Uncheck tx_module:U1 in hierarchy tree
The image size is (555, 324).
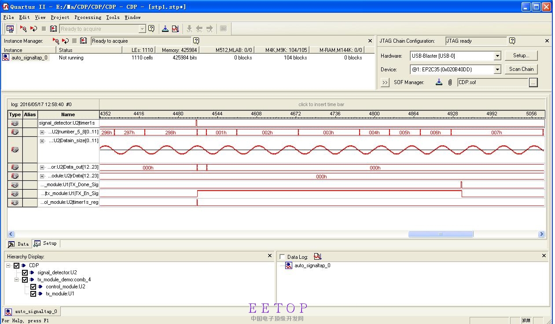(x=33, y=294)
